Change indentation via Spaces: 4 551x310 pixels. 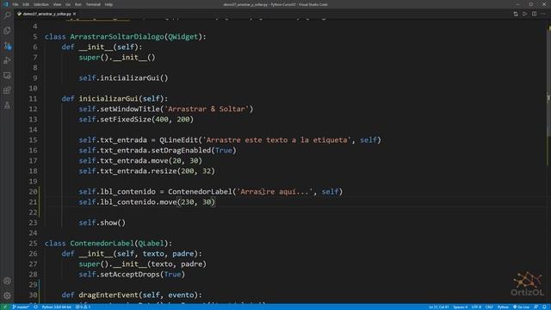tap(461, 307)
